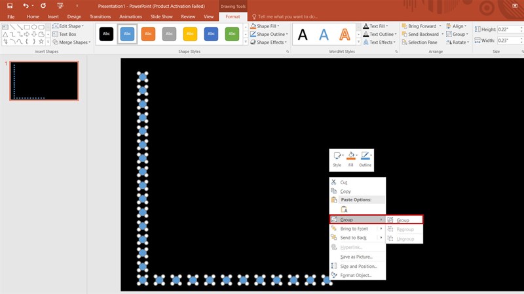
Task: Click Fill button in mini toolbar
Action: point(351,159)
